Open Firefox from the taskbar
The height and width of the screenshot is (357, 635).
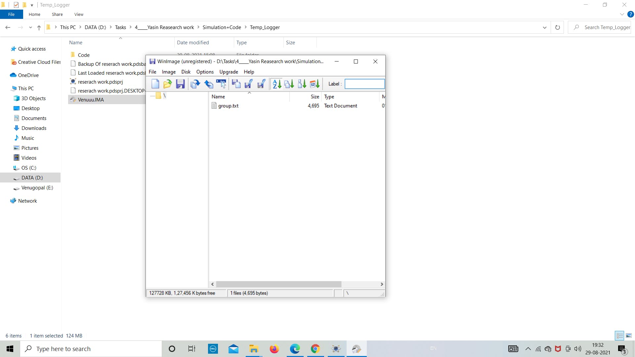pos(274,349)
